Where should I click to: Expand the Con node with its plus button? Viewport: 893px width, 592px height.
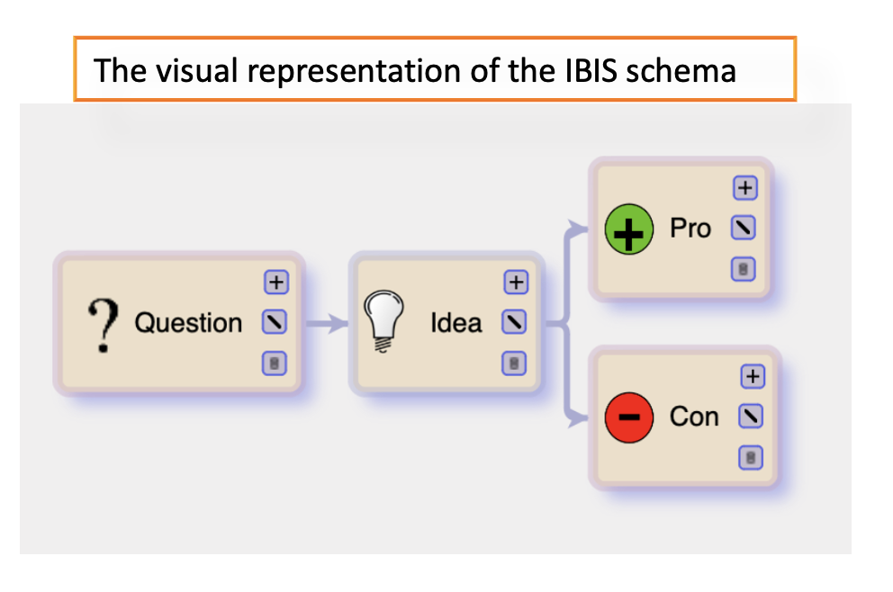pyautogui.click(x=751, y=376)
